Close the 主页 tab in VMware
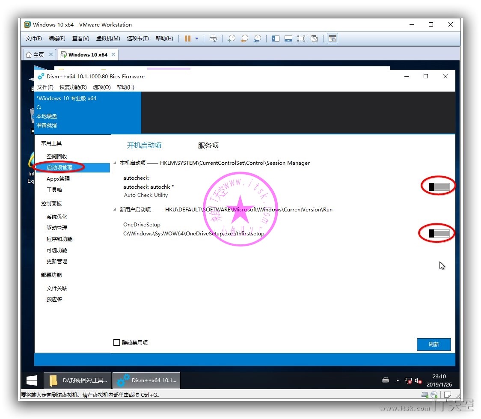This screenshot has width=481, height=419. click(51, 54)
